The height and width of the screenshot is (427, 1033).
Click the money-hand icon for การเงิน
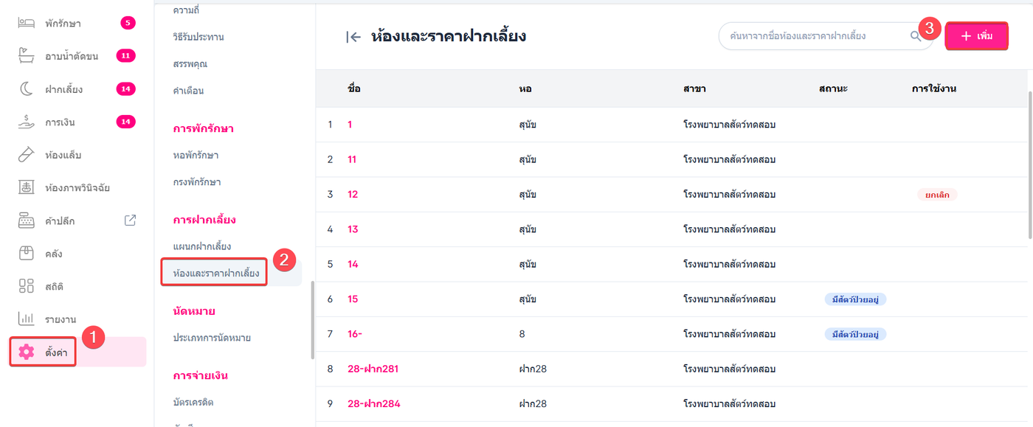click(x=27, y=122)
